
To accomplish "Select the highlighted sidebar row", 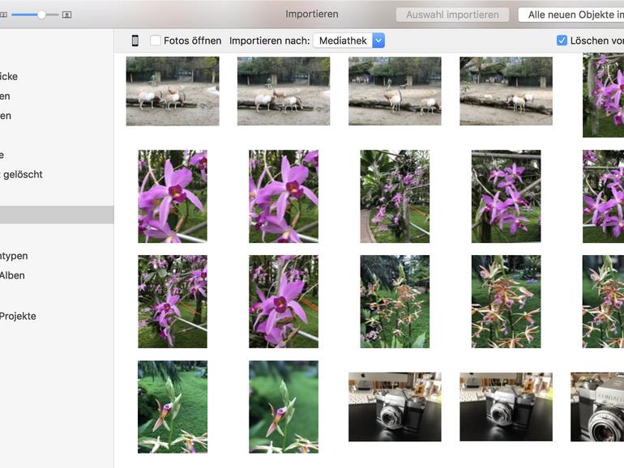I will (57, 215).
